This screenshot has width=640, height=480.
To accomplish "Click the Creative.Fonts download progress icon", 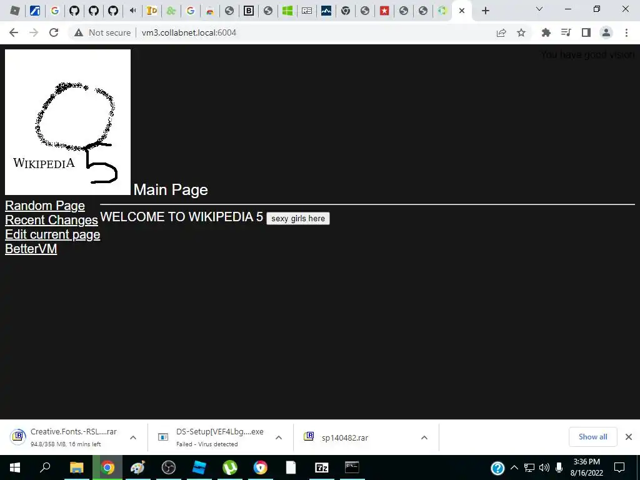I will point(18,437).
